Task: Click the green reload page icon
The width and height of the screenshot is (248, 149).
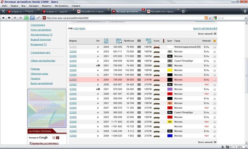Action: (x=26, y=18)
